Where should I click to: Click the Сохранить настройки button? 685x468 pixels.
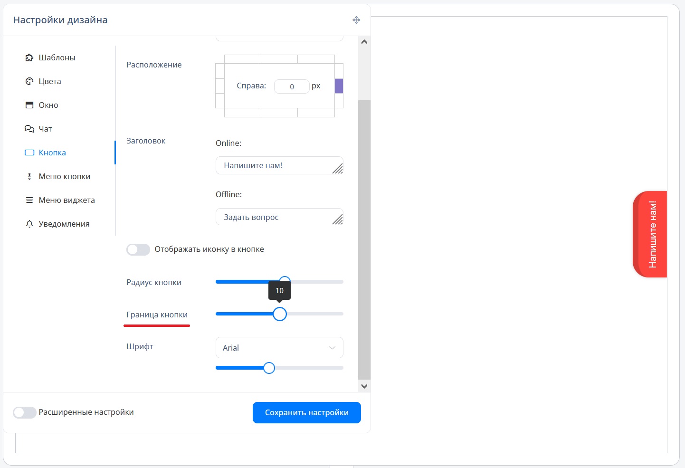pos(306,412)
